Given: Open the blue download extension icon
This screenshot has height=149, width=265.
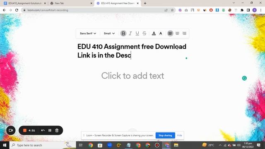Looking at the screenshot, I should (217, 10).
